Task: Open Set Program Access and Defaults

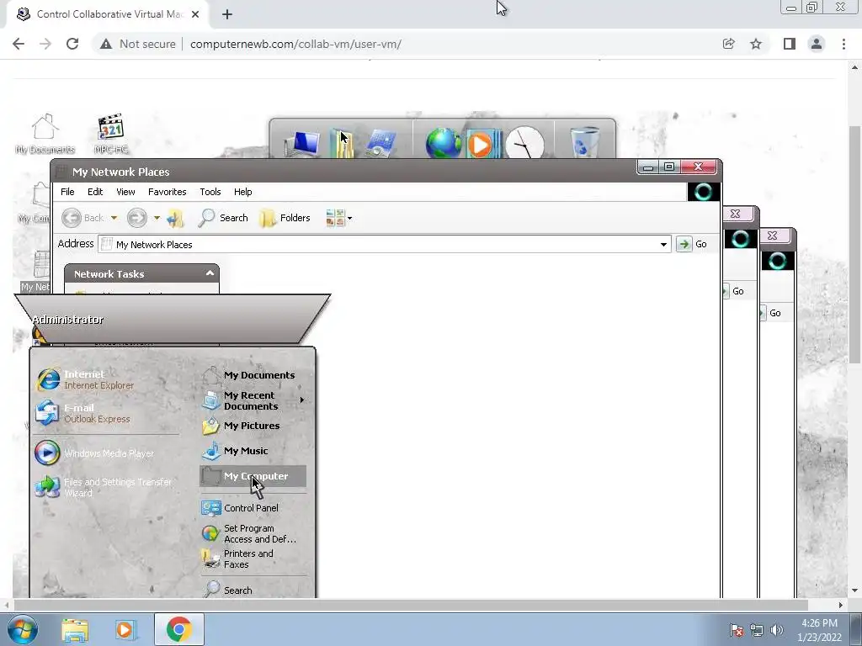Action: [x=249, y=533]
